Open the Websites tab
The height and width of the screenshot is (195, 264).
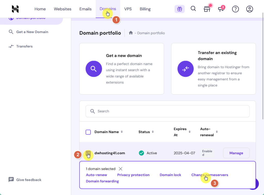pyautogui.click(x=63, y=9)
